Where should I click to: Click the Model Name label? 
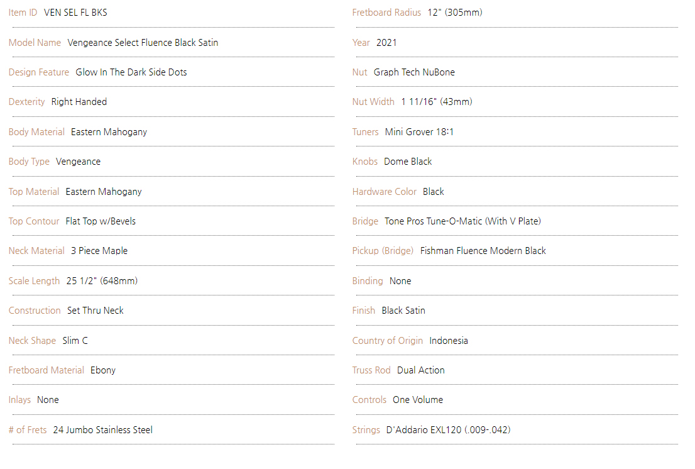pos(35,43)
